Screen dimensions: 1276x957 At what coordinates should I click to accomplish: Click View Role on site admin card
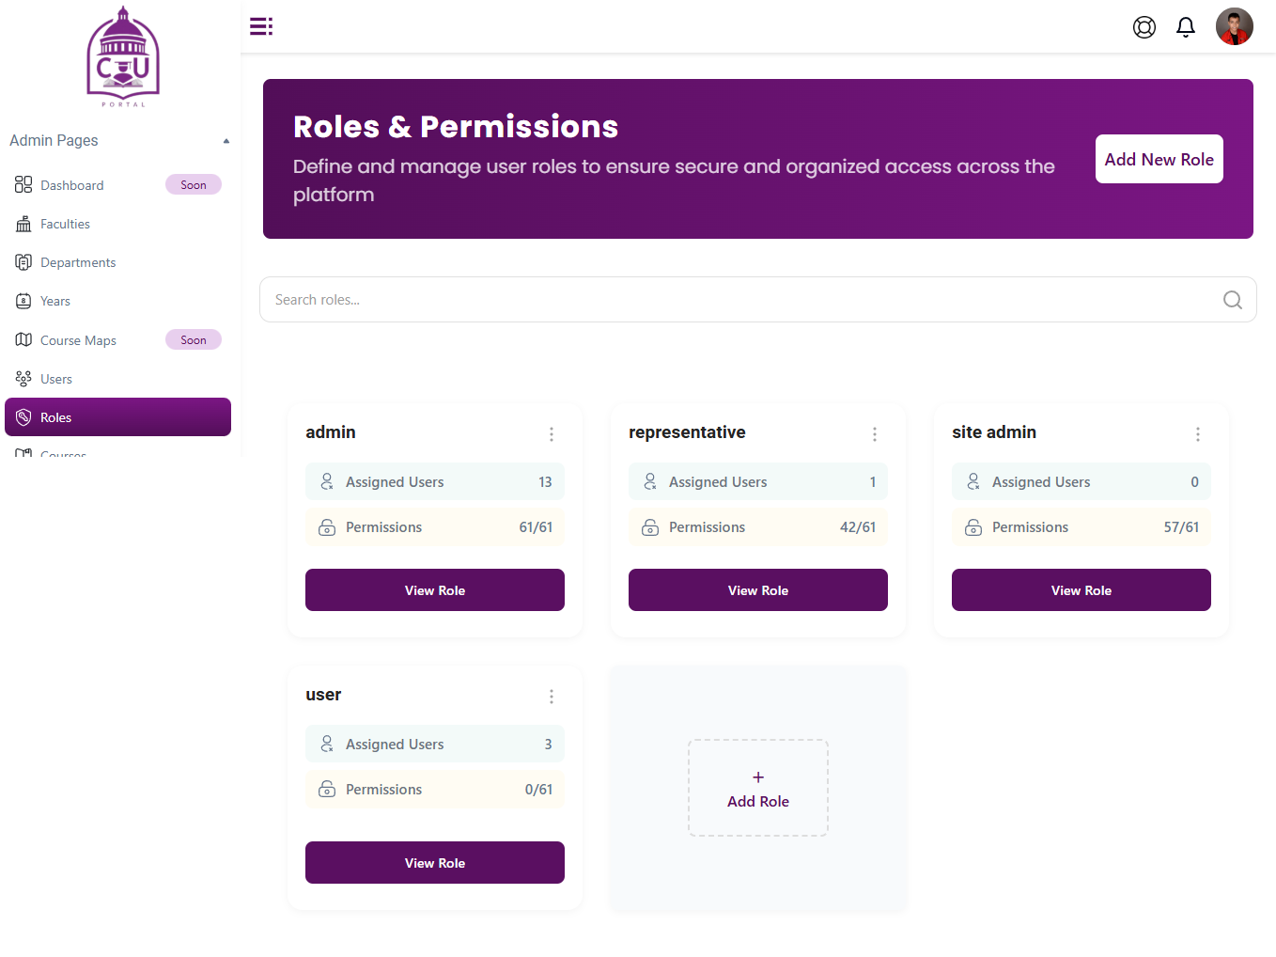(1081, 590)
